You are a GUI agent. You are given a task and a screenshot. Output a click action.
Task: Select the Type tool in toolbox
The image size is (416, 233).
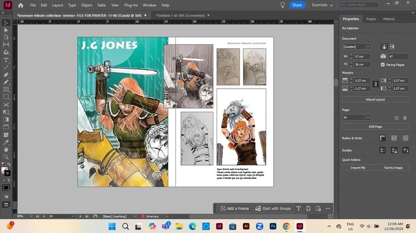tap(6, 60)
